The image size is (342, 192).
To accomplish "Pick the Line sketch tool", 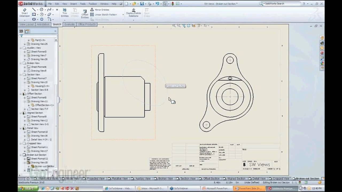I will (x=34, y=10).
